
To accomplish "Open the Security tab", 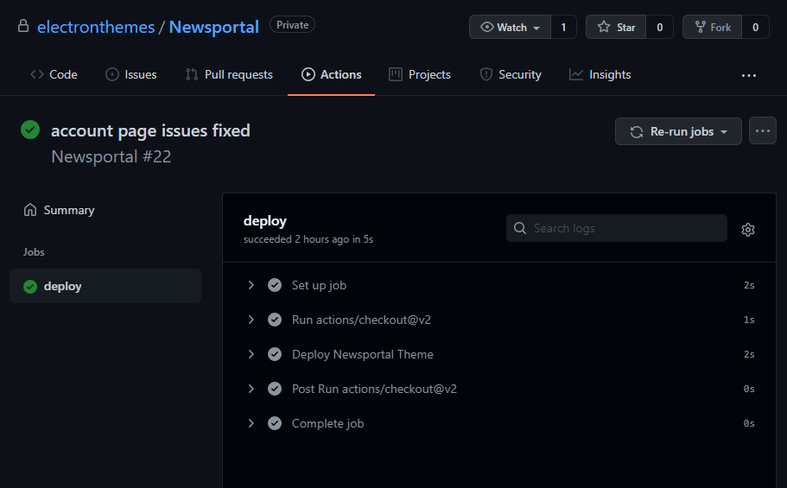I will 511,75.
